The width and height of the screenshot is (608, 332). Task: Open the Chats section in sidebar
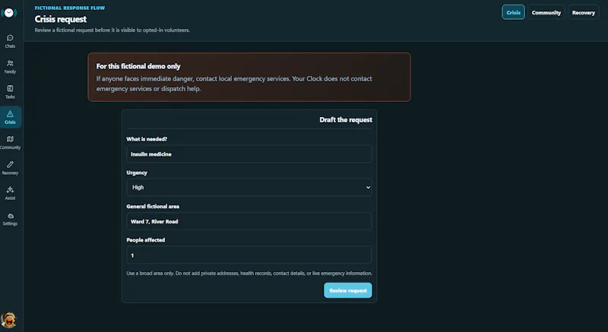[10, 41]
